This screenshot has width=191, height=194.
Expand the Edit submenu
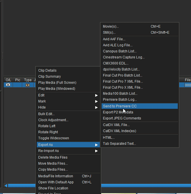96,95
